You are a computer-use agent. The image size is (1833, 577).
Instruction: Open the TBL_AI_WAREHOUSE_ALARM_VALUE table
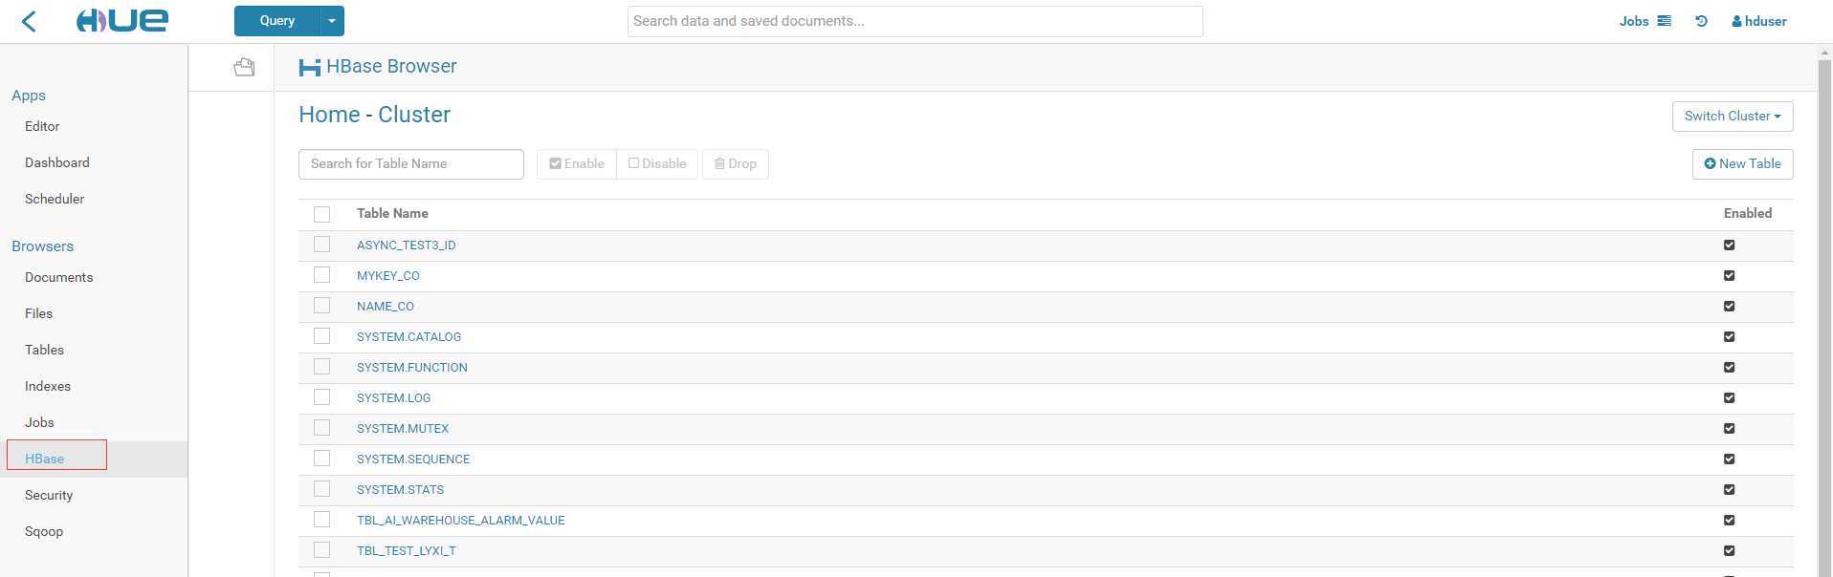click(460, 521)
